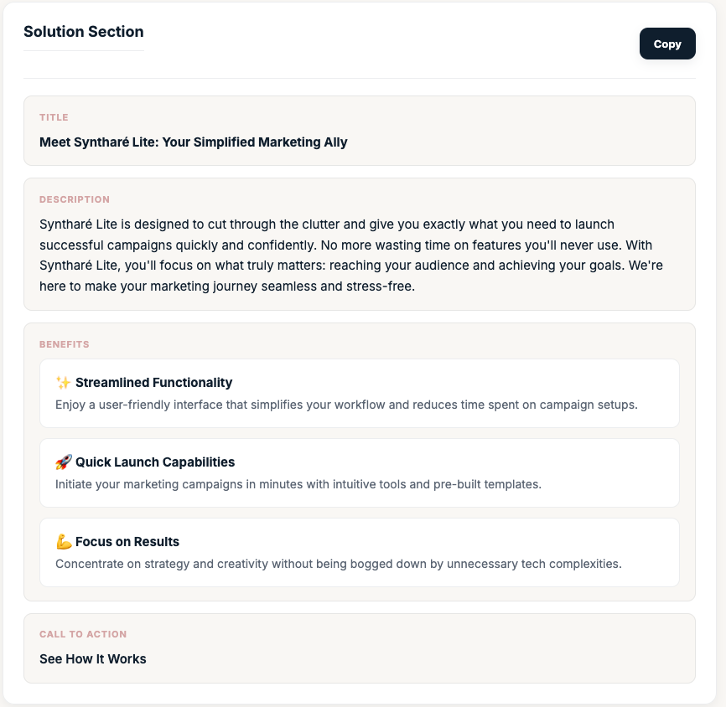Image resolution: width=726 pixels, height=707 pixels.
Task: Click the title card containing Meet Syntharé Lite
Action: coord(359,131)
